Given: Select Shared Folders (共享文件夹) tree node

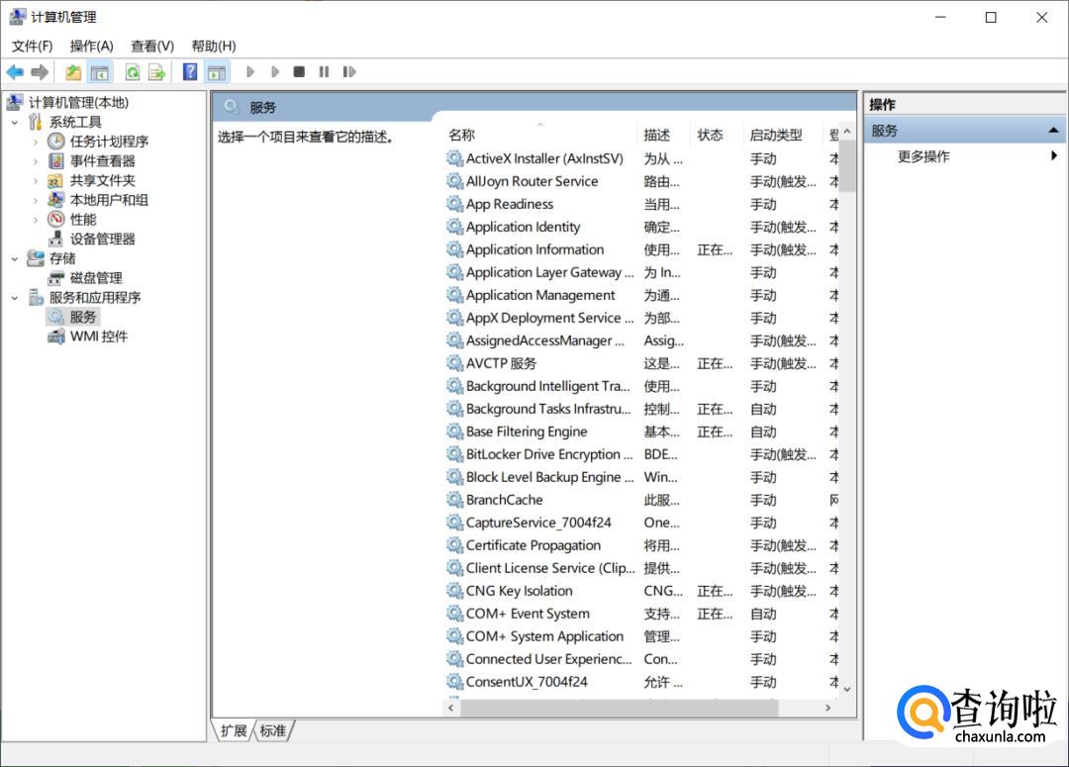Looking at the screenshot, I should click(102, 181).
